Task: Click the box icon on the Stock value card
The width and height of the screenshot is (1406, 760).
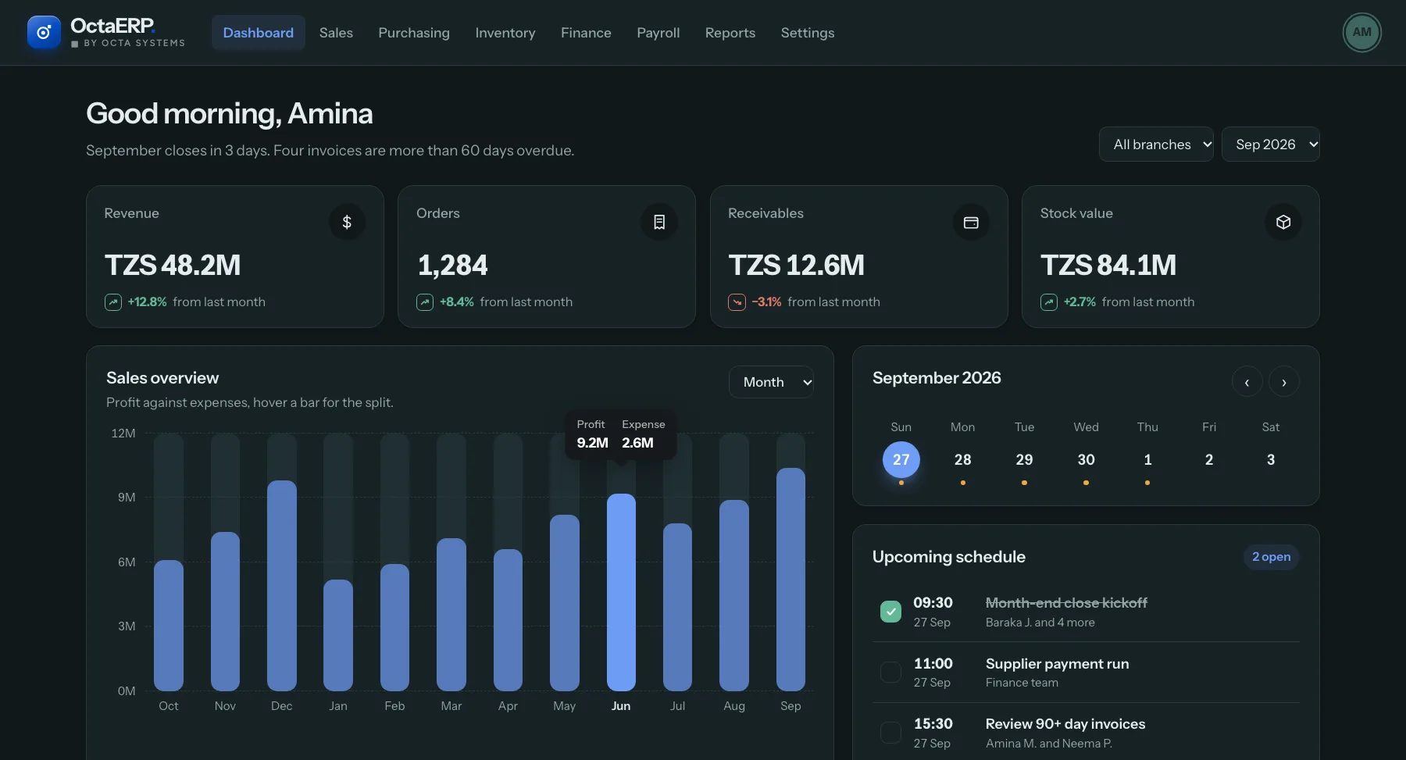Action: [x=1283, y=223]
